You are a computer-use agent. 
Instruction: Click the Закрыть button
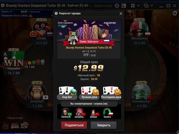point(104,125)
